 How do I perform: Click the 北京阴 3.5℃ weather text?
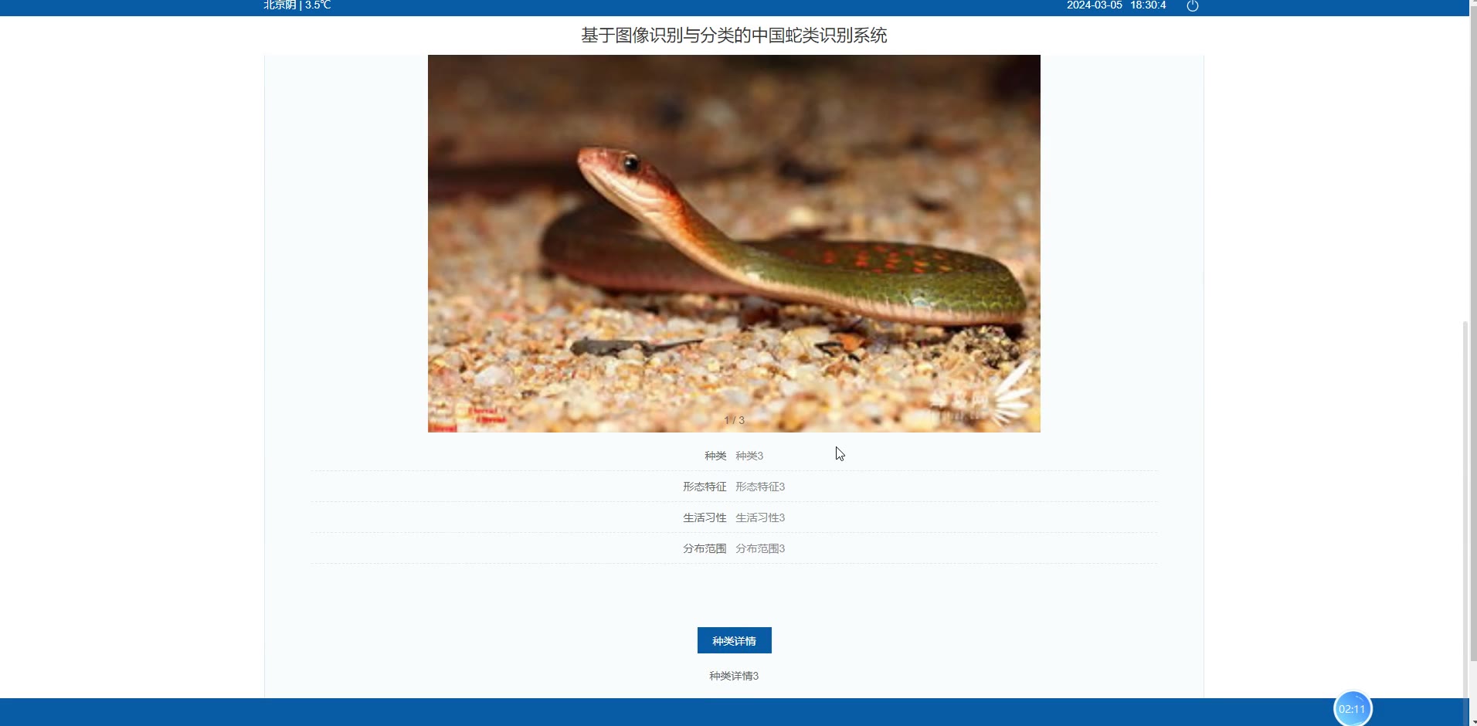(297, 5)
